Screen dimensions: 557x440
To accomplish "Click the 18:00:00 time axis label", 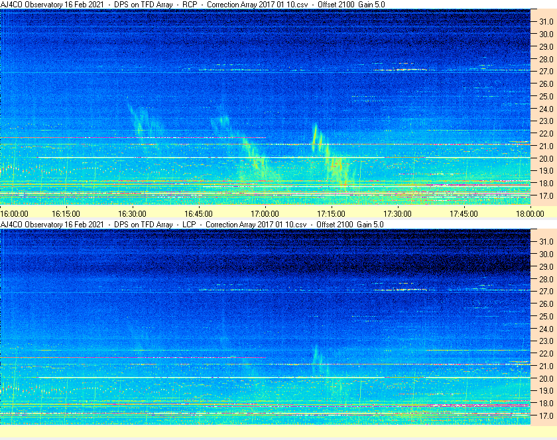I will tap(530, 214).
